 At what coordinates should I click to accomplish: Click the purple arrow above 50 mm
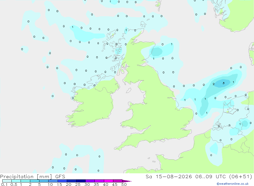[127, 181]
